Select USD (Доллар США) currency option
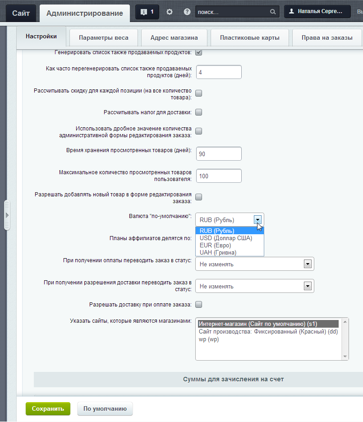363x422 pixels. point(225,238)
